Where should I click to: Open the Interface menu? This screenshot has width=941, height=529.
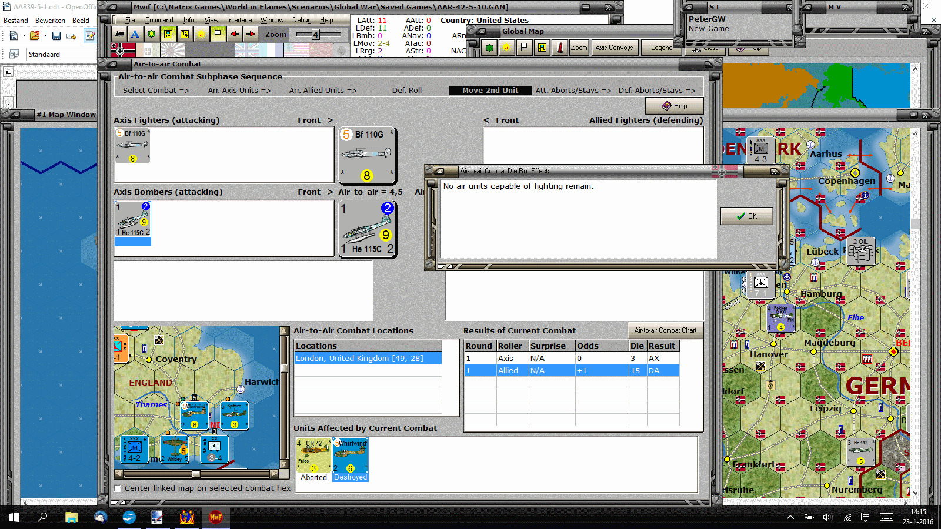pos(239,20)
